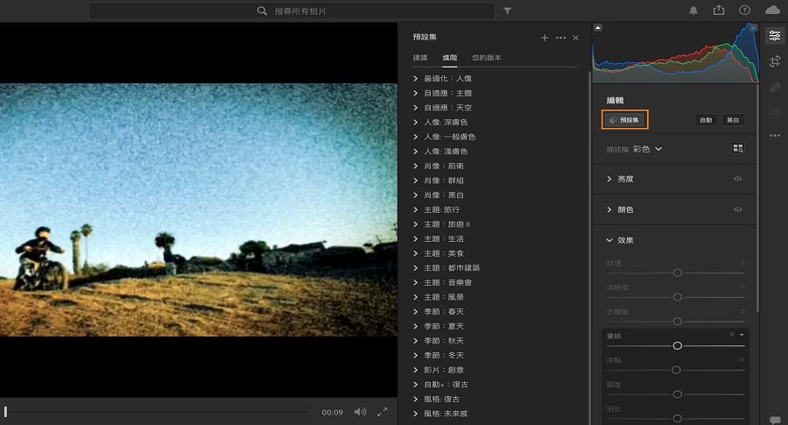The width and height of the screenshot is (788, 425).
Task: Open the 彩色 profile dropdown
Action: tap(647, 149)
